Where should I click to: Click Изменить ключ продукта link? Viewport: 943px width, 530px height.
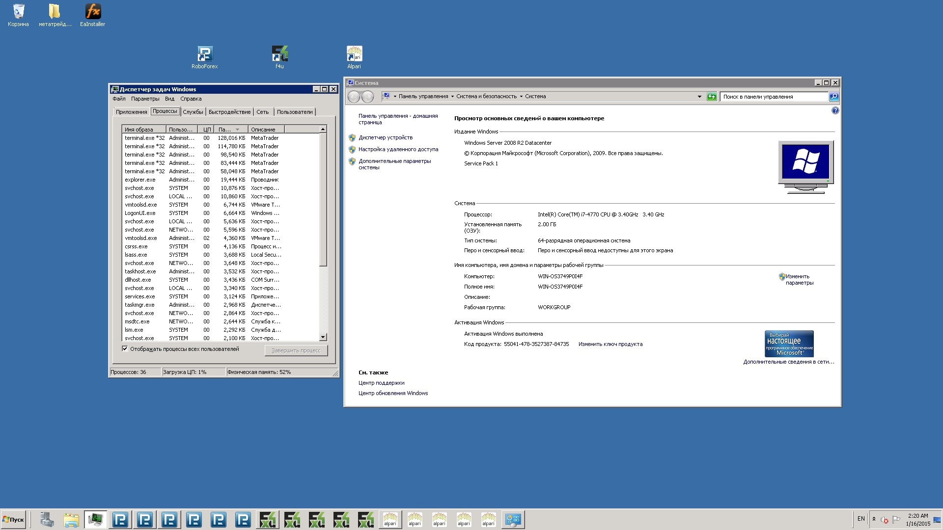coord(610,344)
